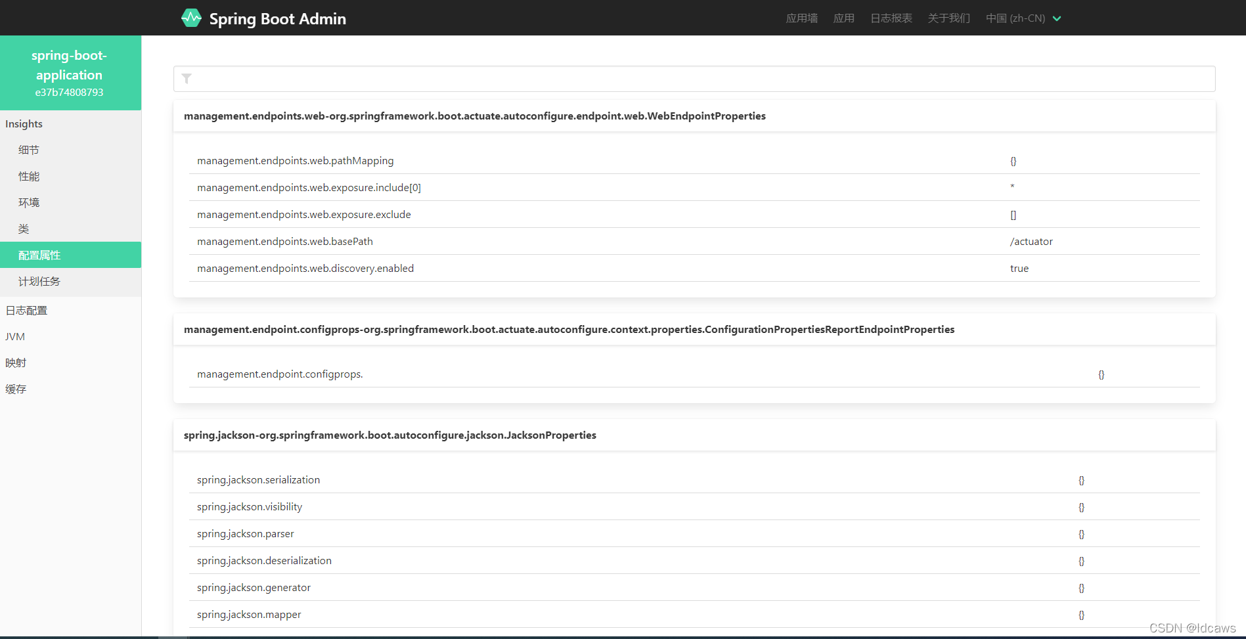Screen dimensions: 1246x639
Task: Click the {} value for spring.jackson.mapper
Action: click(1082, 615)
